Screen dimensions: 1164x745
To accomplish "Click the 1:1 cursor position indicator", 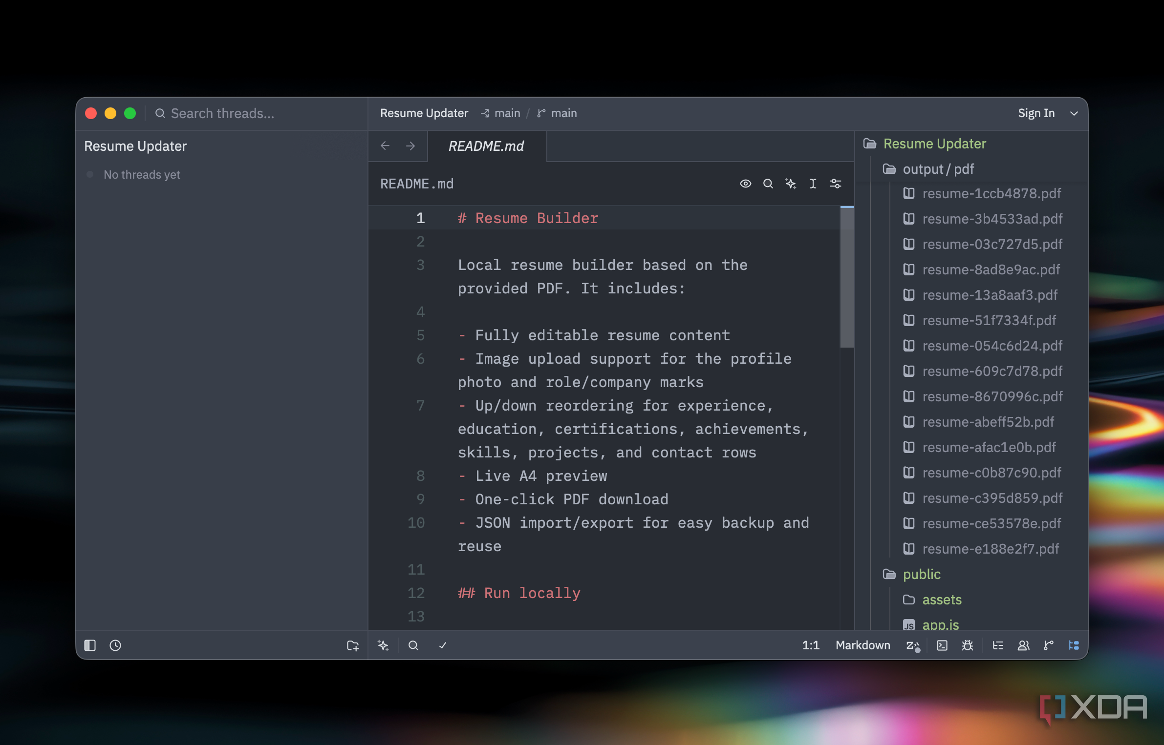I will coord(811,645).
